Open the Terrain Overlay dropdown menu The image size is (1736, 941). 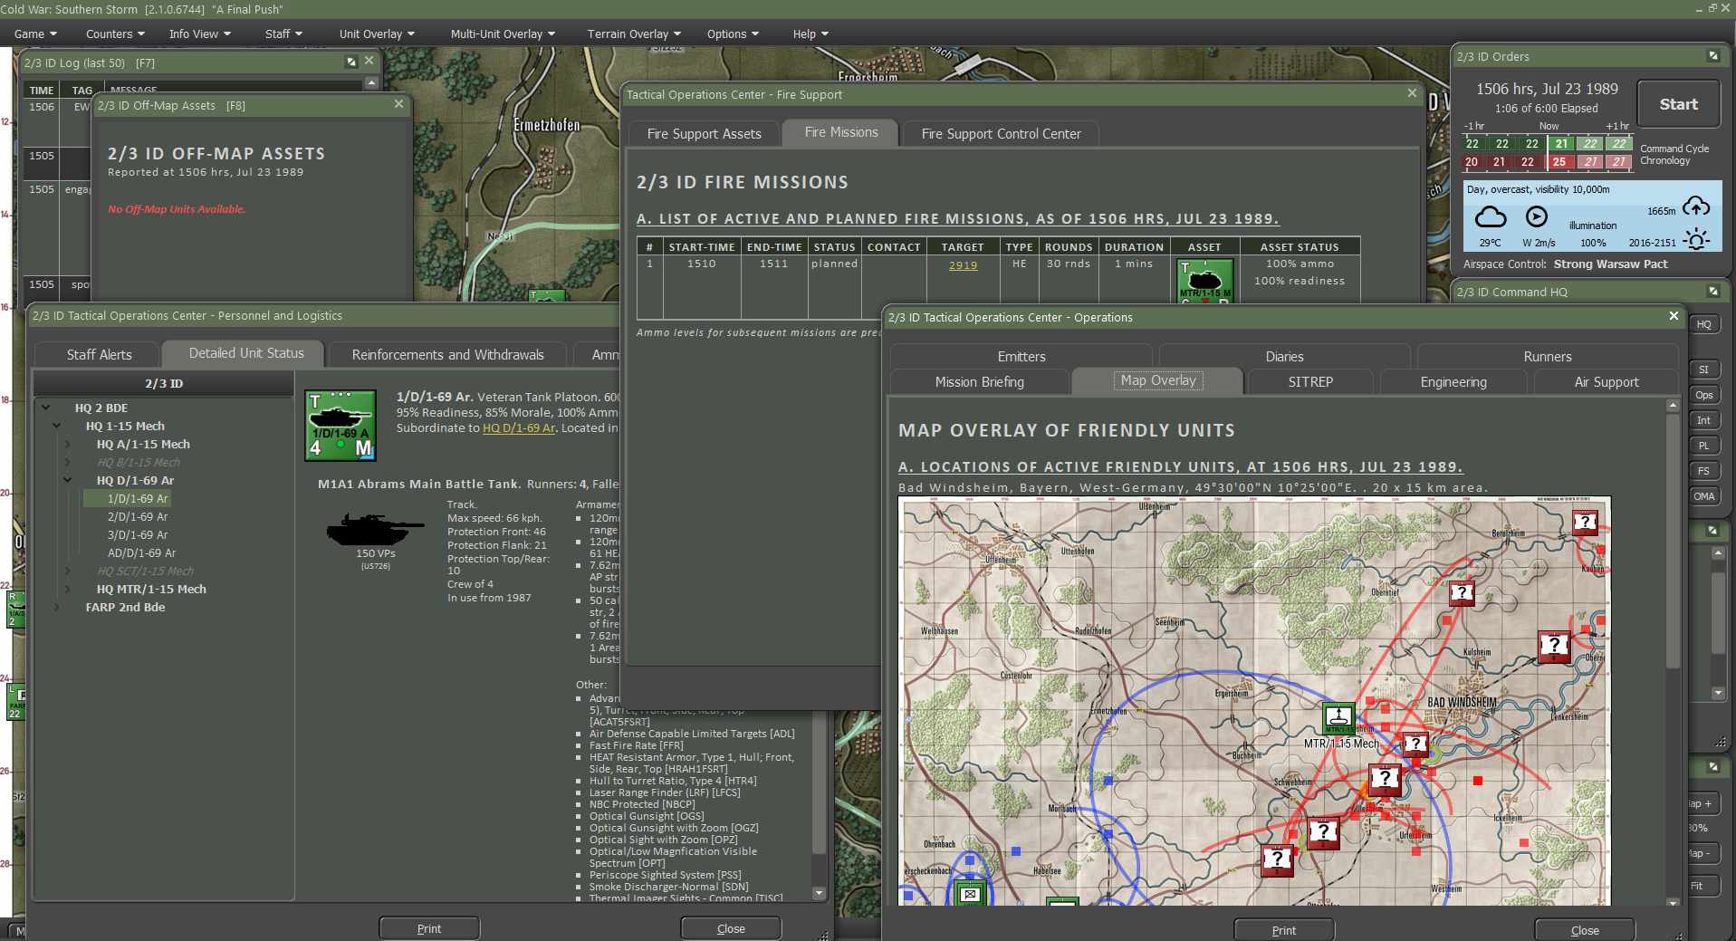(634, 34)
